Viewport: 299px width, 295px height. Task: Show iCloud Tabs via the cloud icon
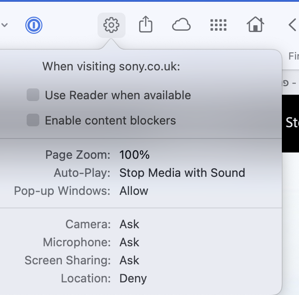click(181, 25)
